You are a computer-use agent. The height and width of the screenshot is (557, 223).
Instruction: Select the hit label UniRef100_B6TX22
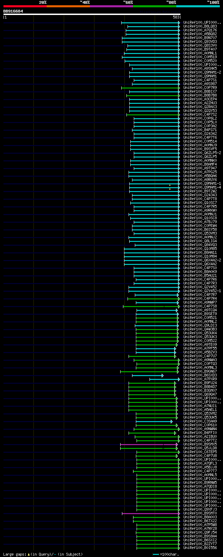pos(200,521)
